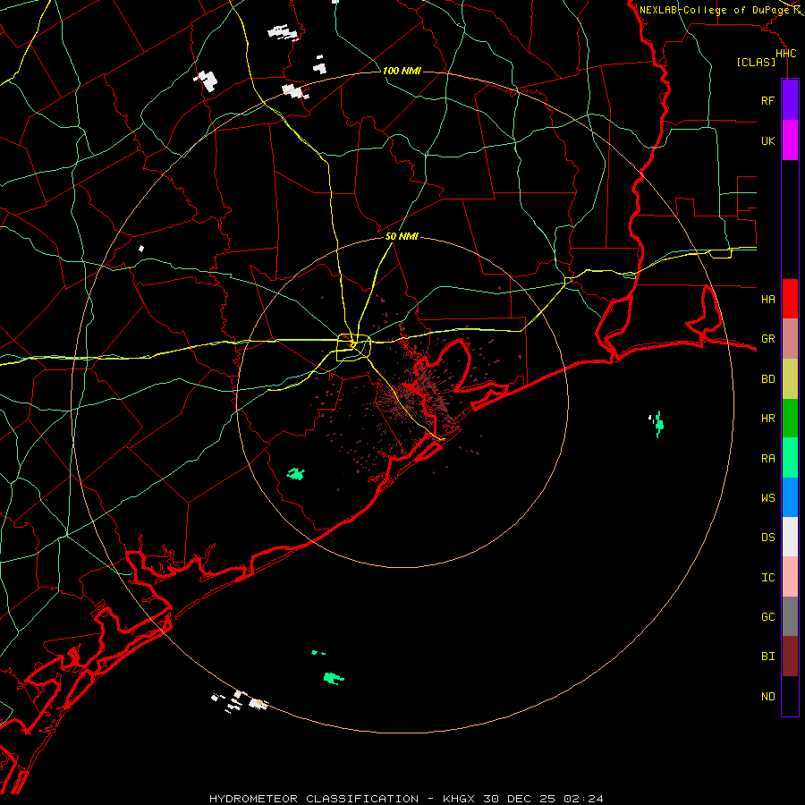Image resolution: width=805 pixels, height=805 pixels.
Task: Click the RA legend label
Action: [767, 459]
